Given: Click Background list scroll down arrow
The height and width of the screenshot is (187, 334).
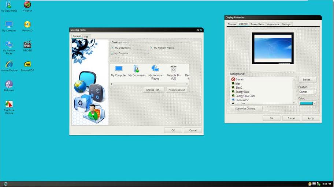Looking at the screenshot, I should pos(294,102).
